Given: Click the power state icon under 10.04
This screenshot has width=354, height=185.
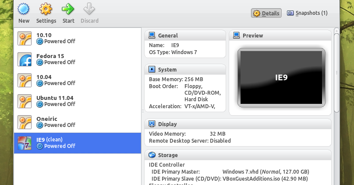Looking at the screenshot, I should (40, 83).
